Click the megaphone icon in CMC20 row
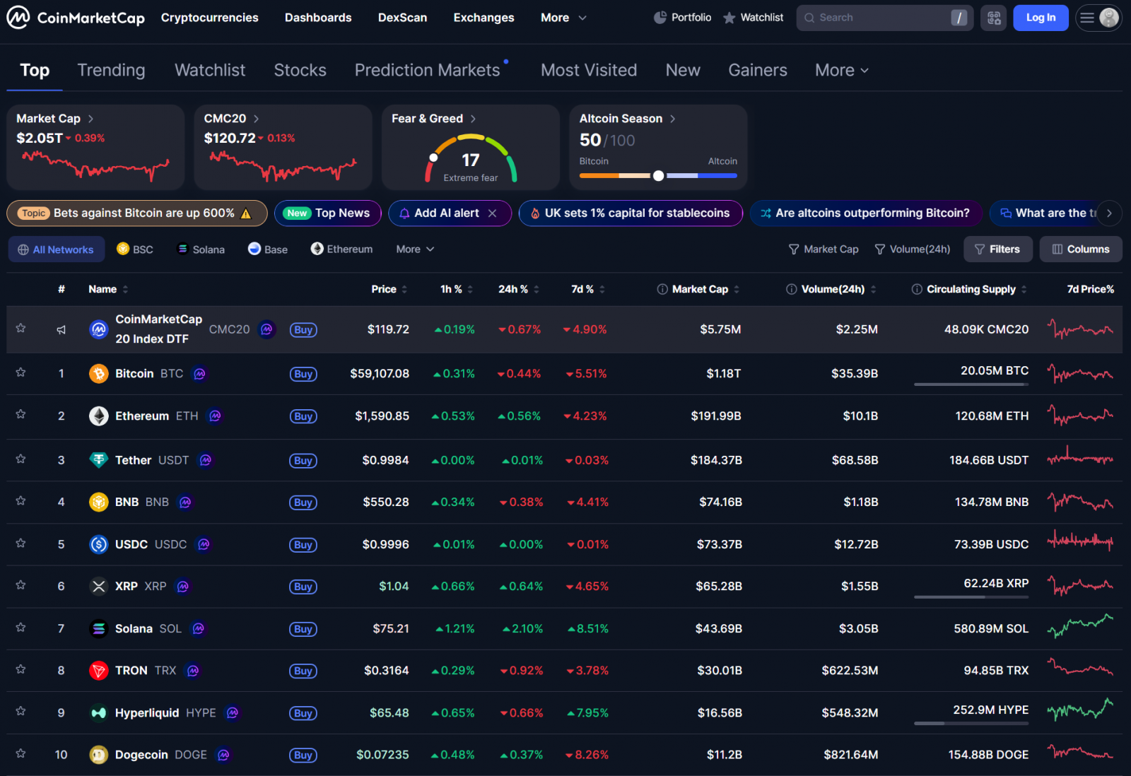 (61, 329)
